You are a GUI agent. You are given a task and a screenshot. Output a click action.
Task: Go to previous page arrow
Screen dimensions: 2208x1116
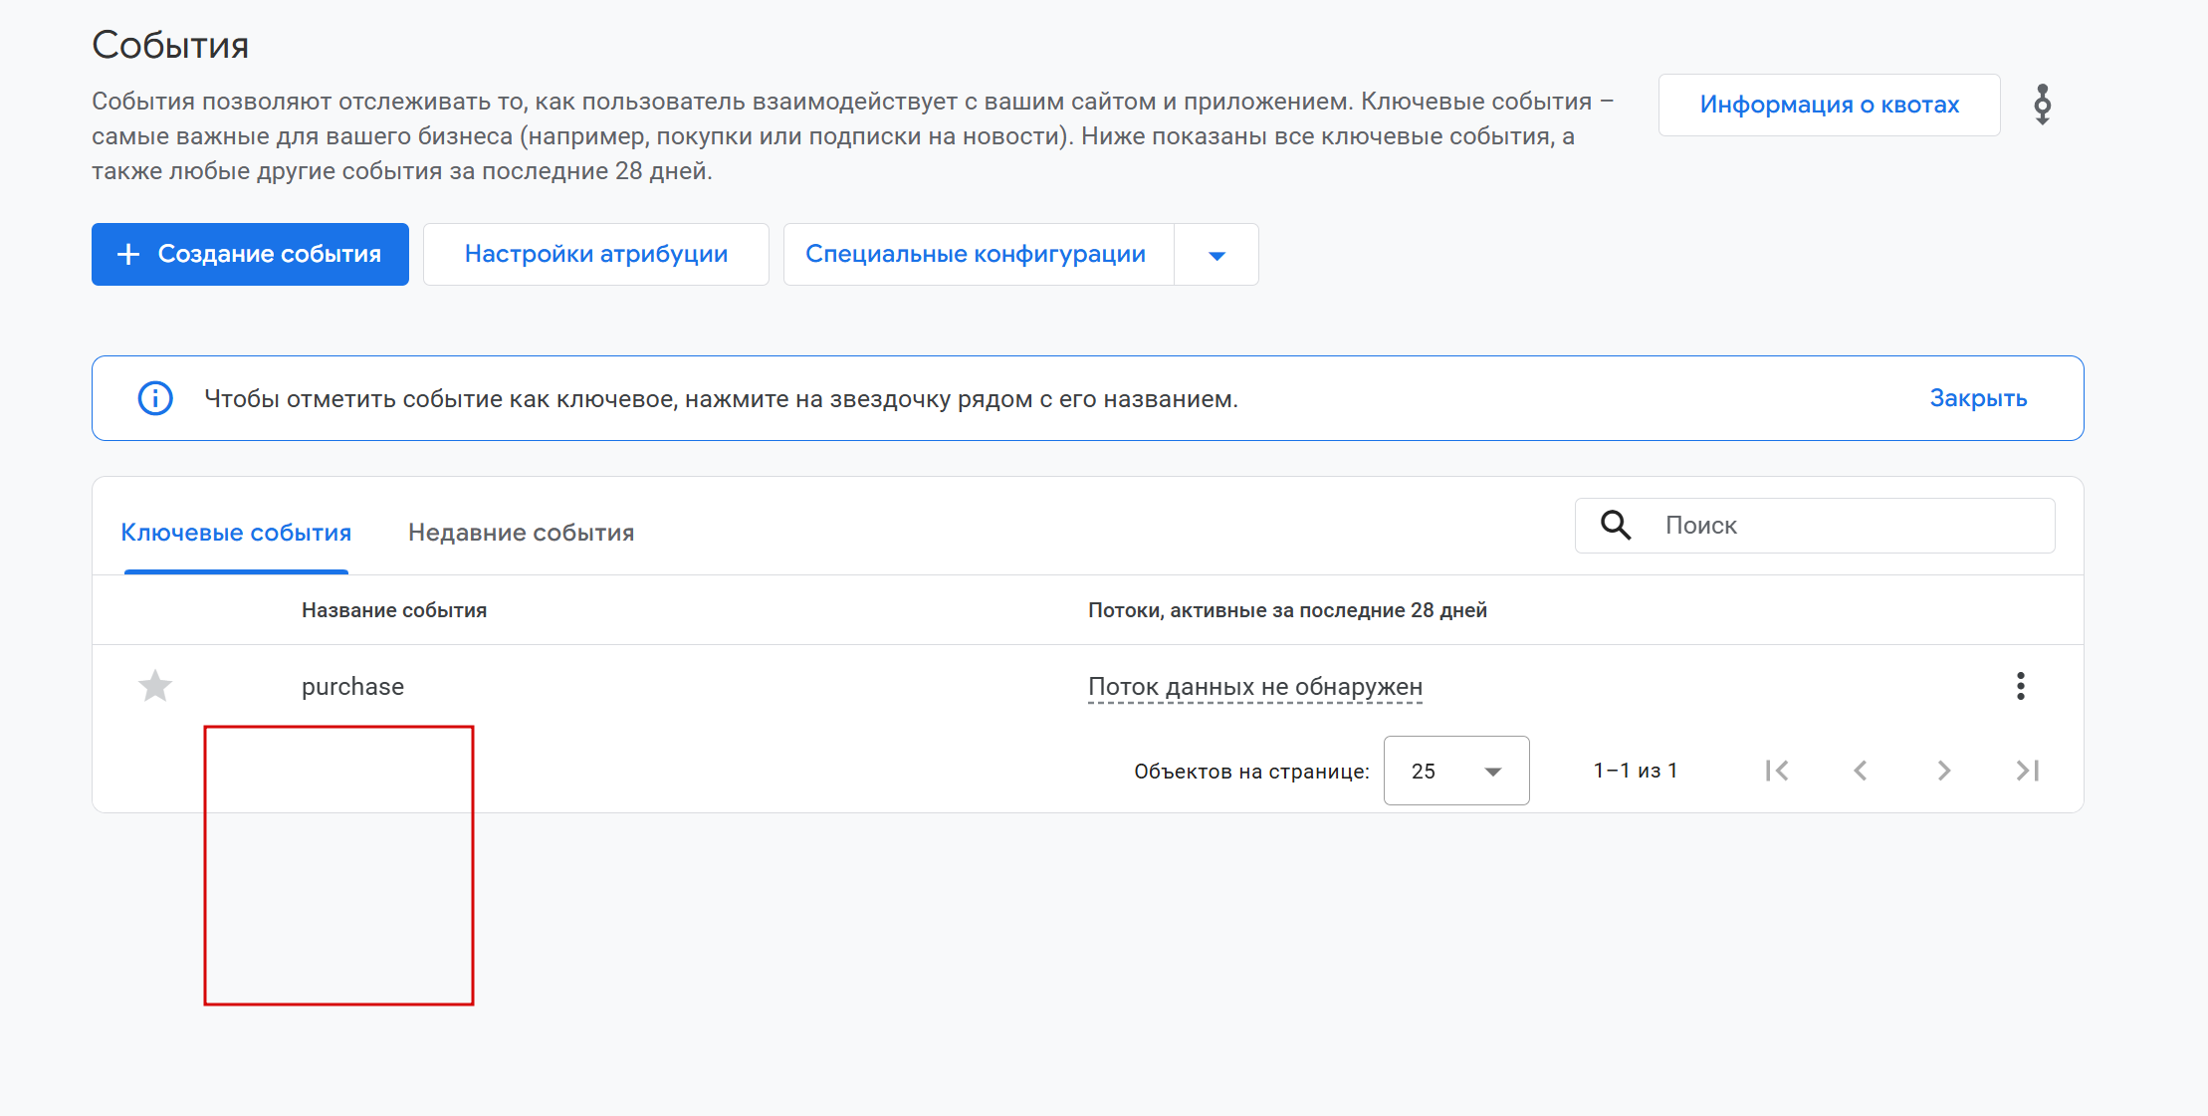tap(1861, 771)
